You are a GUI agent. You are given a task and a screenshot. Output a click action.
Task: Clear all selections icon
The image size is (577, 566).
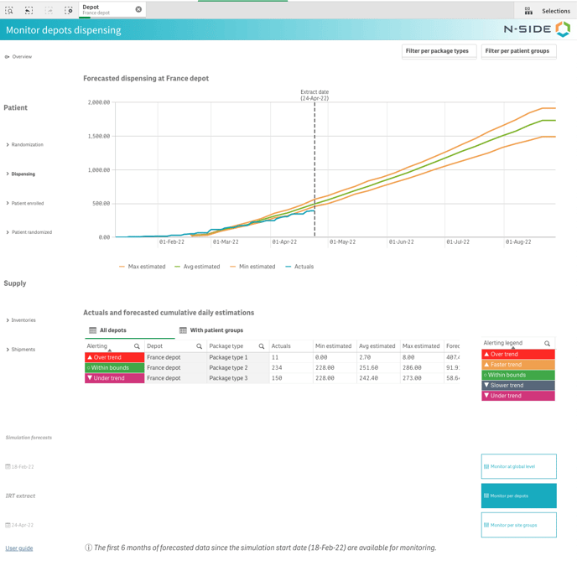click(x=69, y=10)
